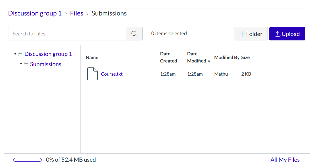312x168 pixels.
Task: Select Submissions folder name in the tree
Action: point(46,64)
